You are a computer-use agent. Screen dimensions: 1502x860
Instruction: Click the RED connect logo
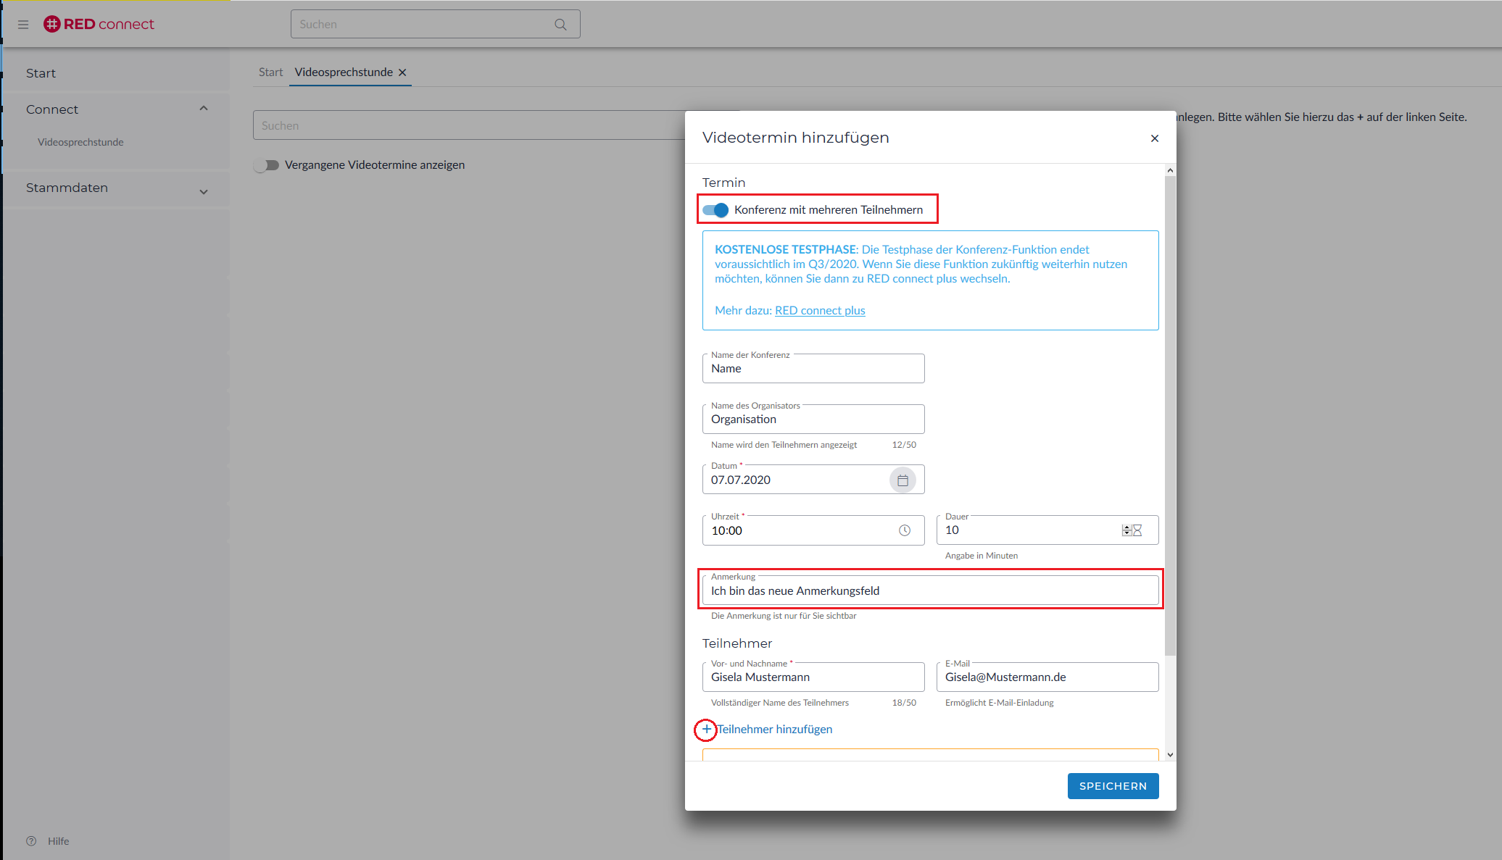click(99, 24)
